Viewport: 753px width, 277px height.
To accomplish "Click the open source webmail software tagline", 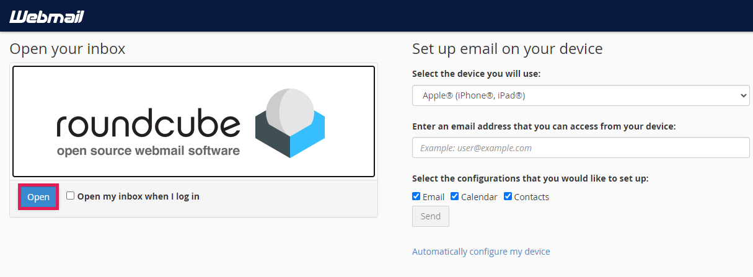I will click(148, 151).
